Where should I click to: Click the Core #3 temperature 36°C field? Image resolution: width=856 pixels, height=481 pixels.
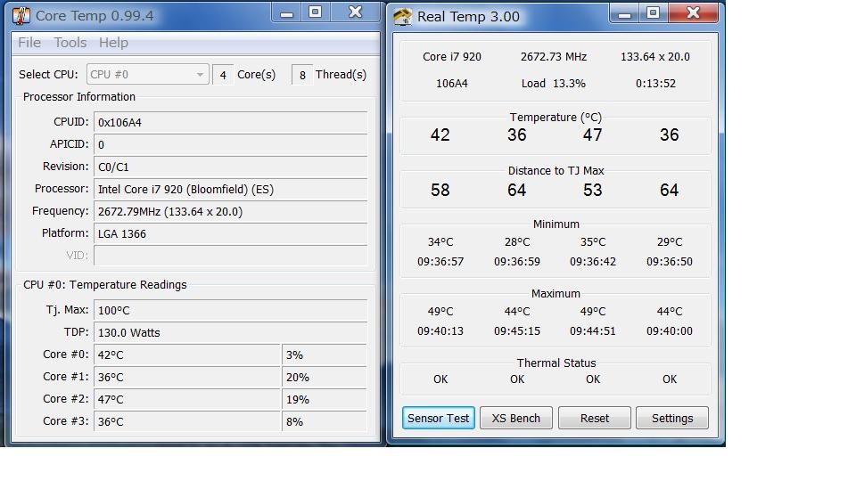pyautogui.click(x=187, y=421)
